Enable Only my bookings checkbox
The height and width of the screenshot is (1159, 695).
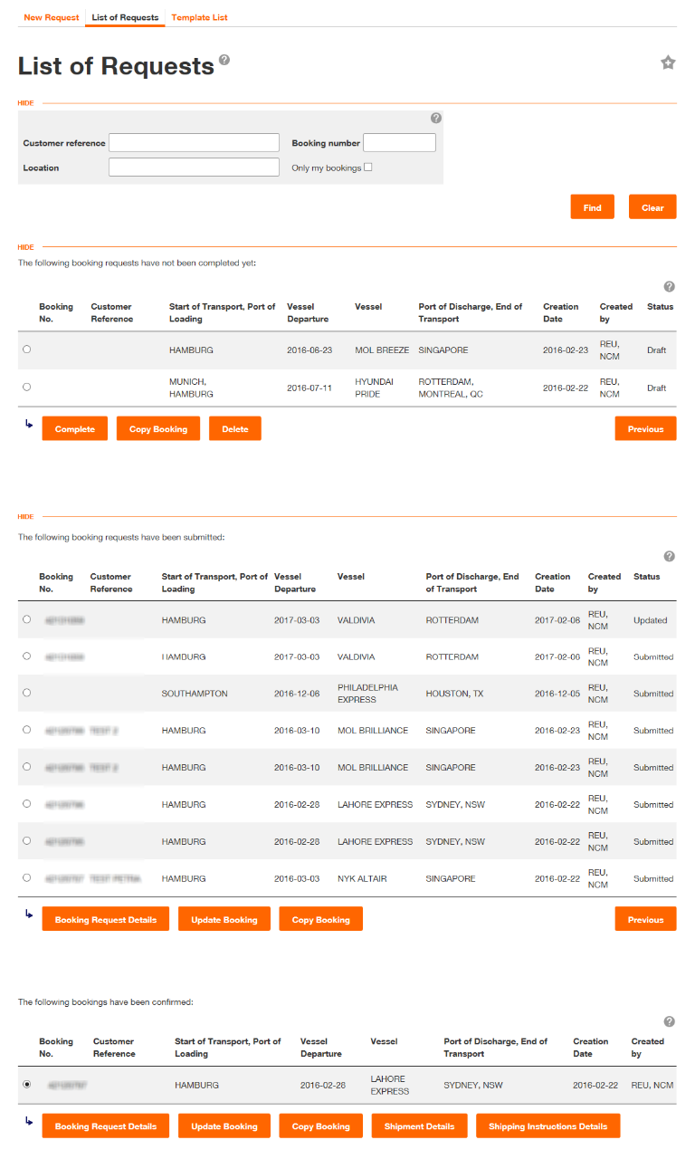pos(368,167)
